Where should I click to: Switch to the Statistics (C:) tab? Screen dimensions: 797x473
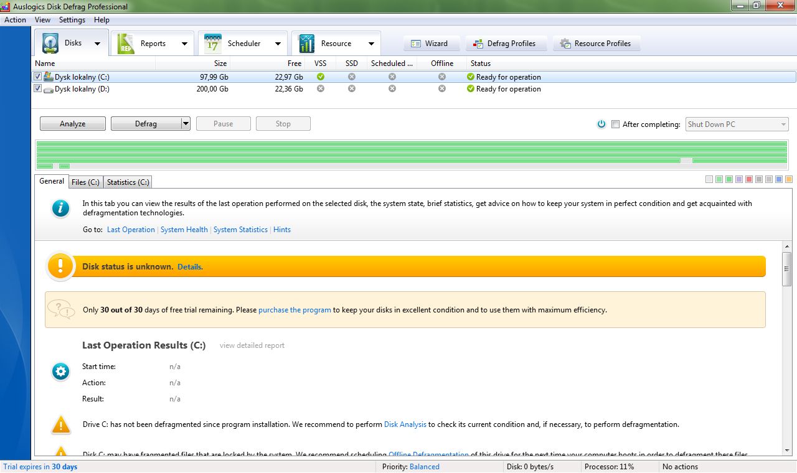point(128,182)
